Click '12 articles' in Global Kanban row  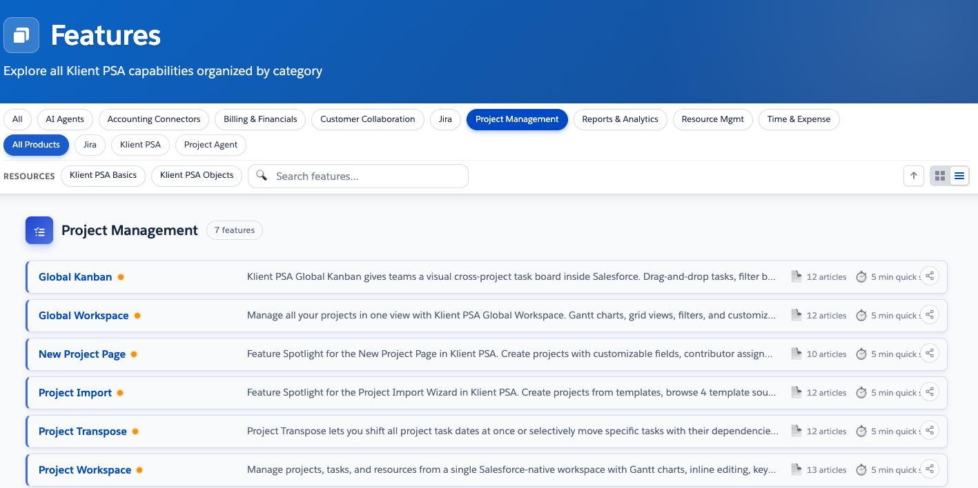click(826, 277)
